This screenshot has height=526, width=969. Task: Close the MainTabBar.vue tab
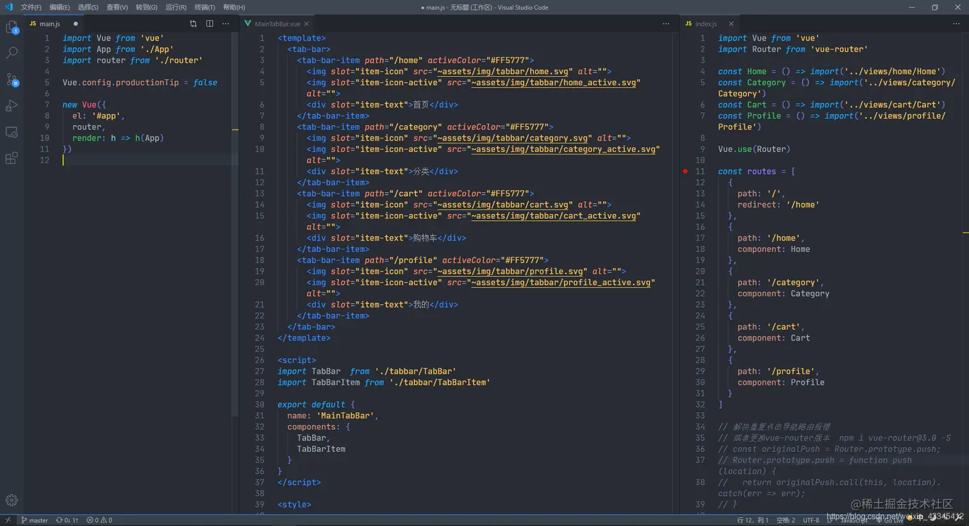click(x=306, y=24)
